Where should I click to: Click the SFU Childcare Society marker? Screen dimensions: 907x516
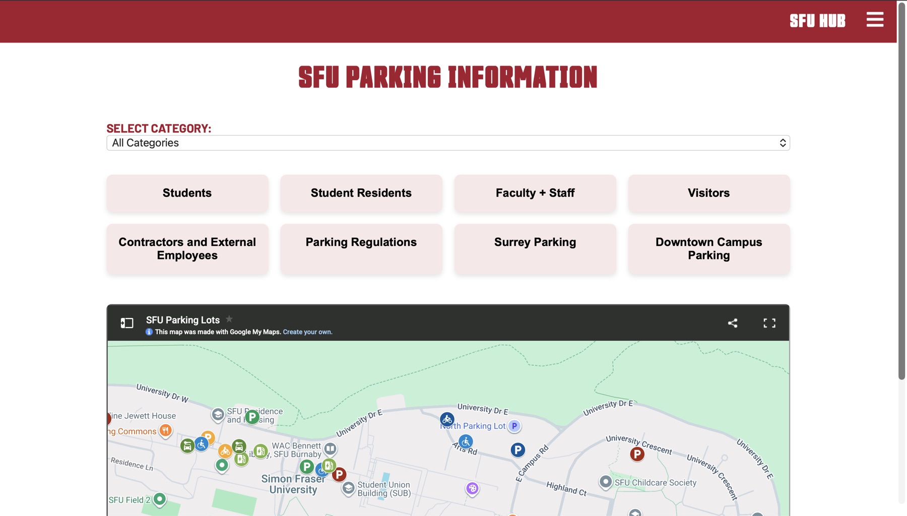point(606,482)
